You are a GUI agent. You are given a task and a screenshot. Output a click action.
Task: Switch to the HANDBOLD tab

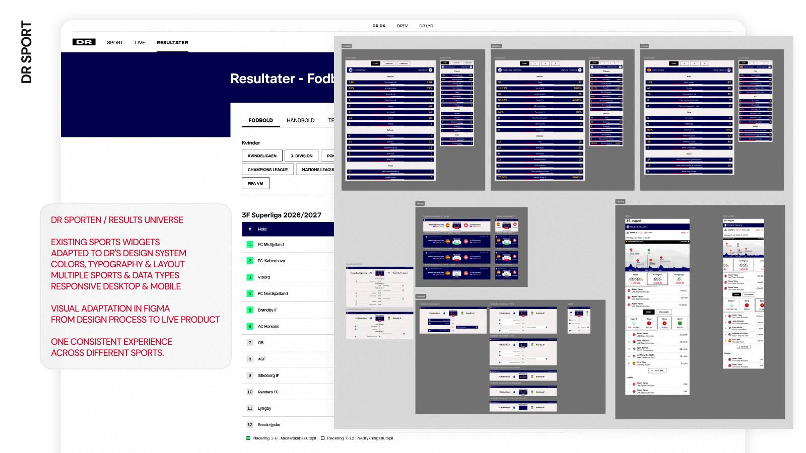301,121
